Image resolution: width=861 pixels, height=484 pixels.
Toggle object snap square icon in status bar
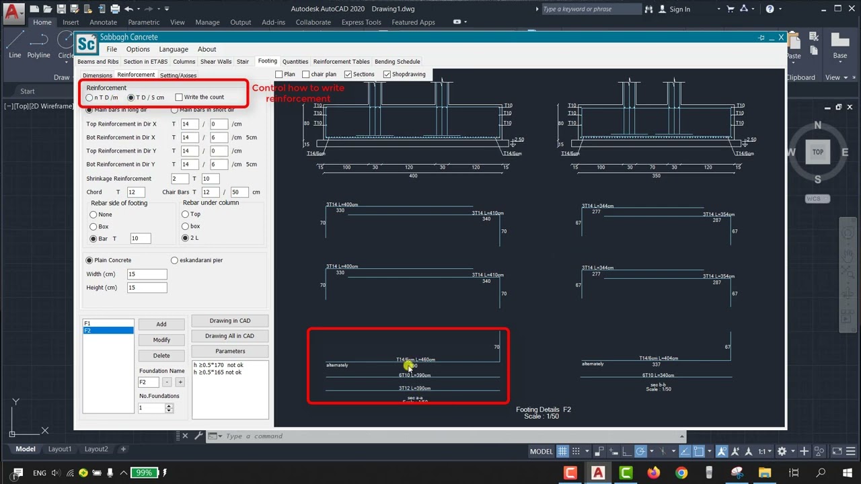tap(699, 451)
